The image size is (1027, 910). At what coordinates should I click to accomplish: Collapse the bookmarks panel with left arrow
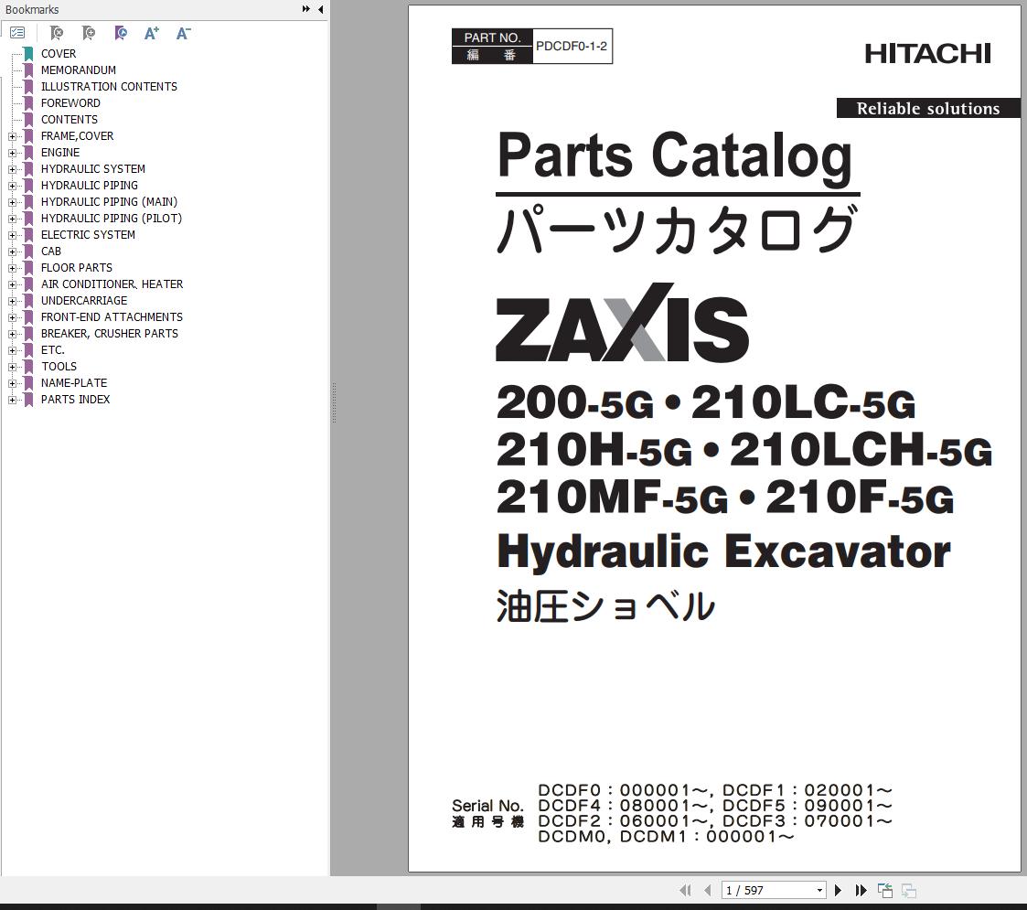320,9
